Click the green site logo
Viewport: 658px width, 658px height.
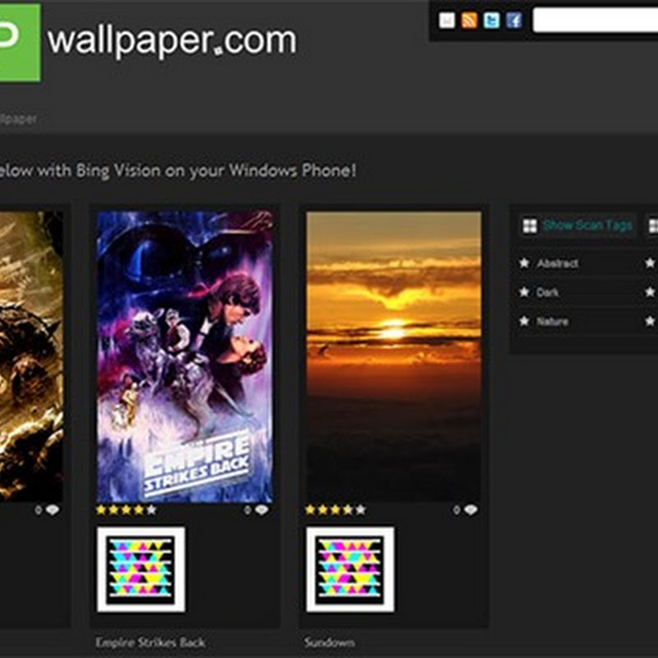20,43
